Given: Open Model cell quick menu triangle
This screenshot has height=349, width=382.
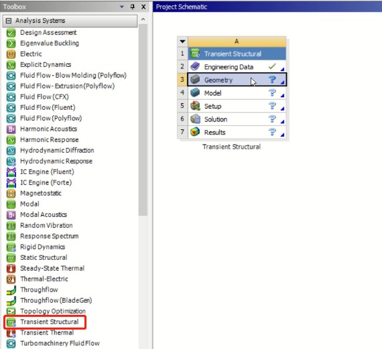Looking at the screenshot, I should click(x=282, y=96).
